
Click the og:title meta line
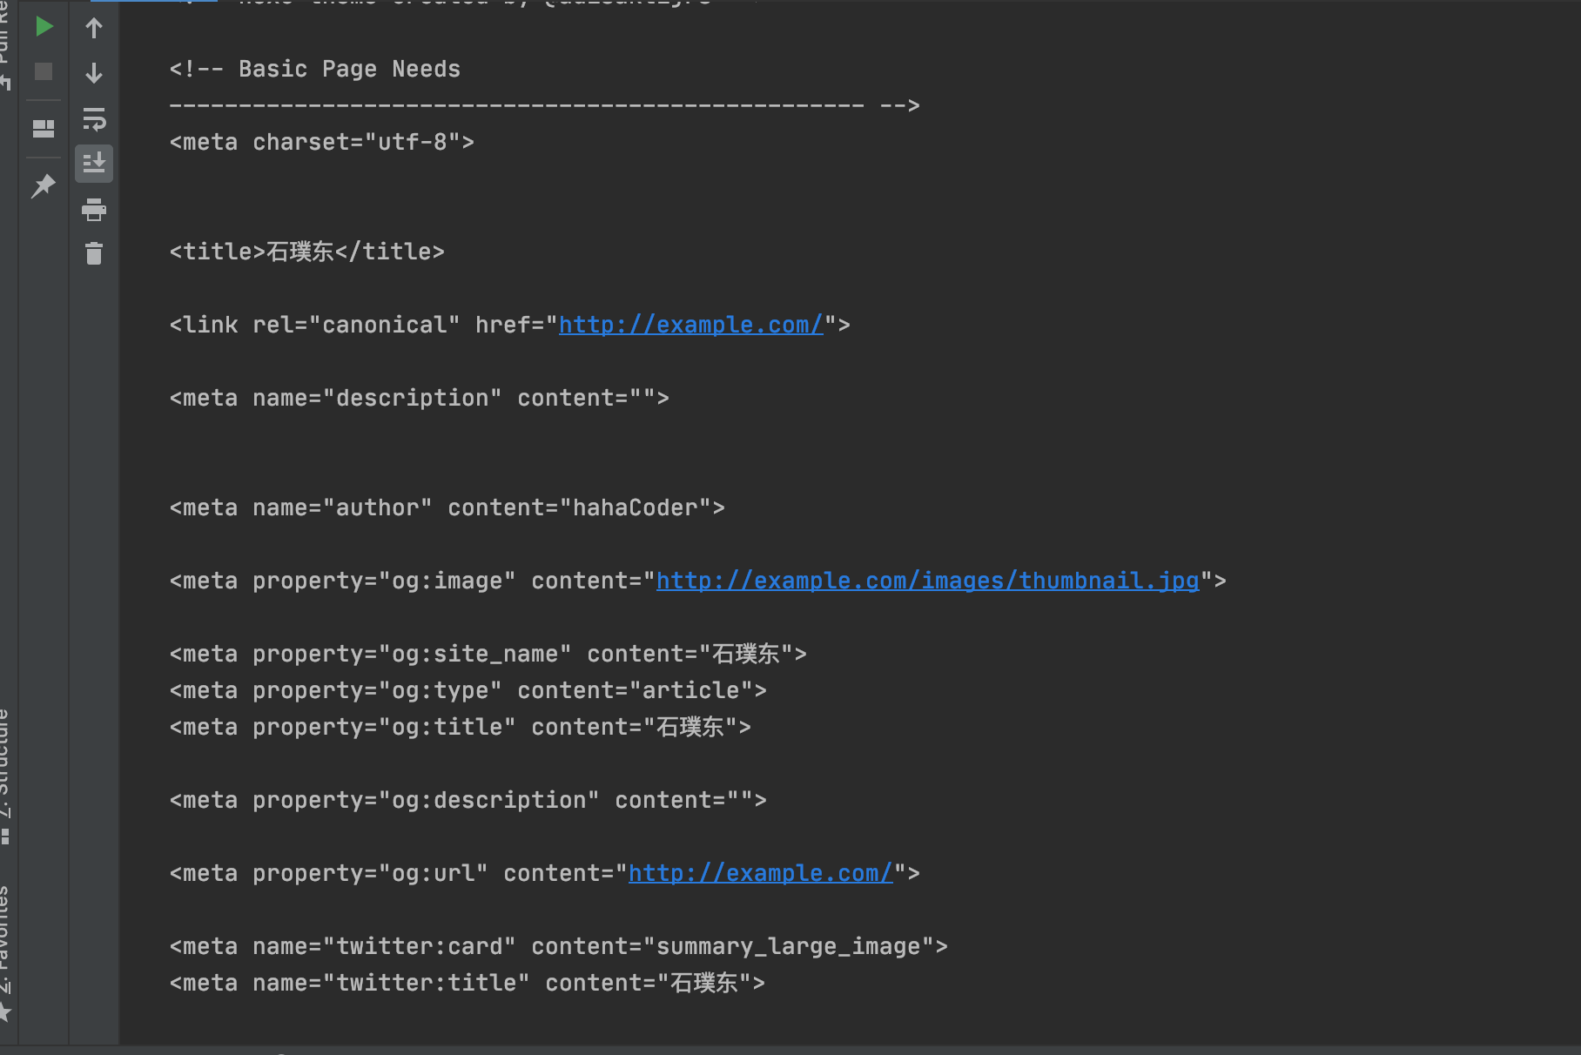point(461,727)
